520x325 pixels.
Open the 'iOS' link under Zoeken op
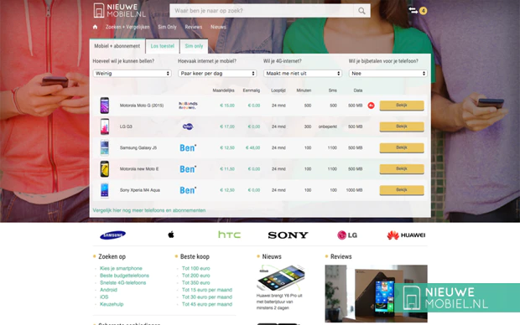(x=104, y=297)
